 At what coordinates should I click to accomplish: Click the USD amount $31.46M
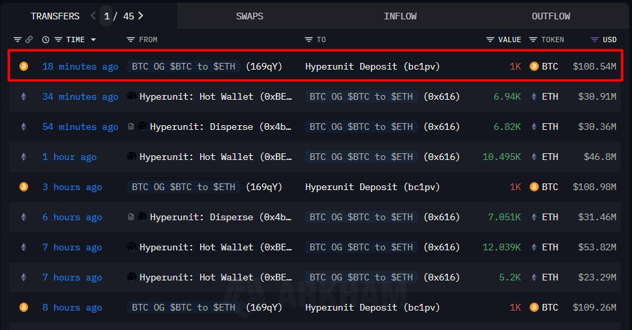pos(597,217)
